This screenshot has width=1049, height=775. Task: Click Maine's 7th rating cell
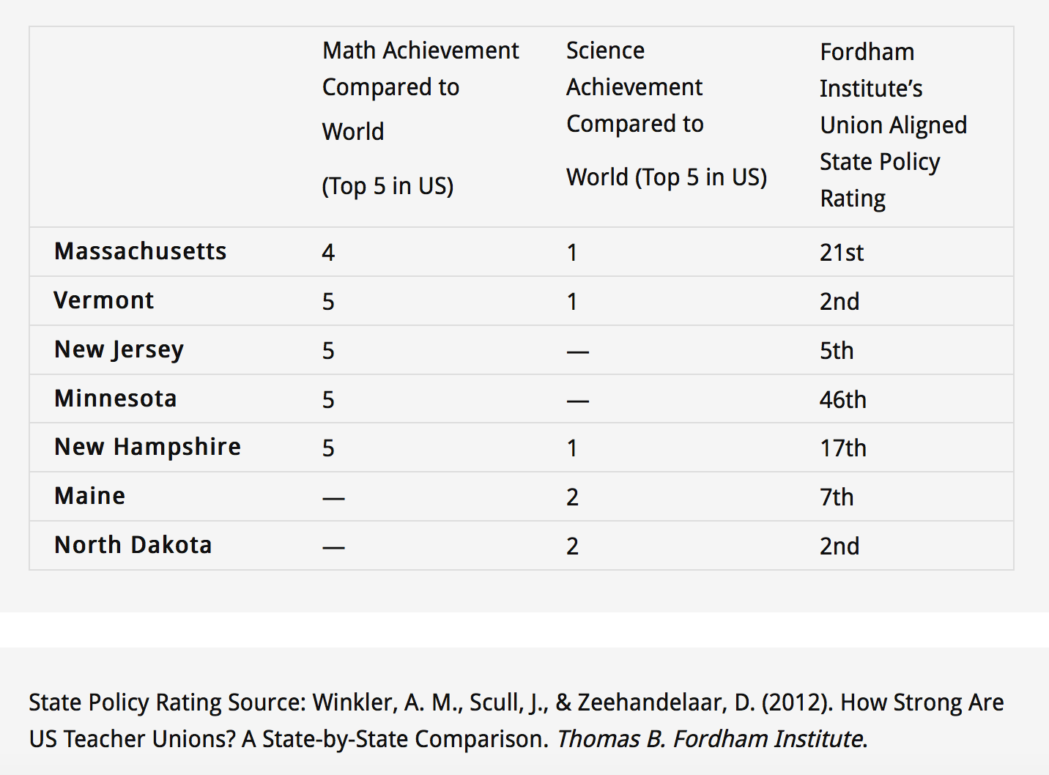click(x=836, y=497)
